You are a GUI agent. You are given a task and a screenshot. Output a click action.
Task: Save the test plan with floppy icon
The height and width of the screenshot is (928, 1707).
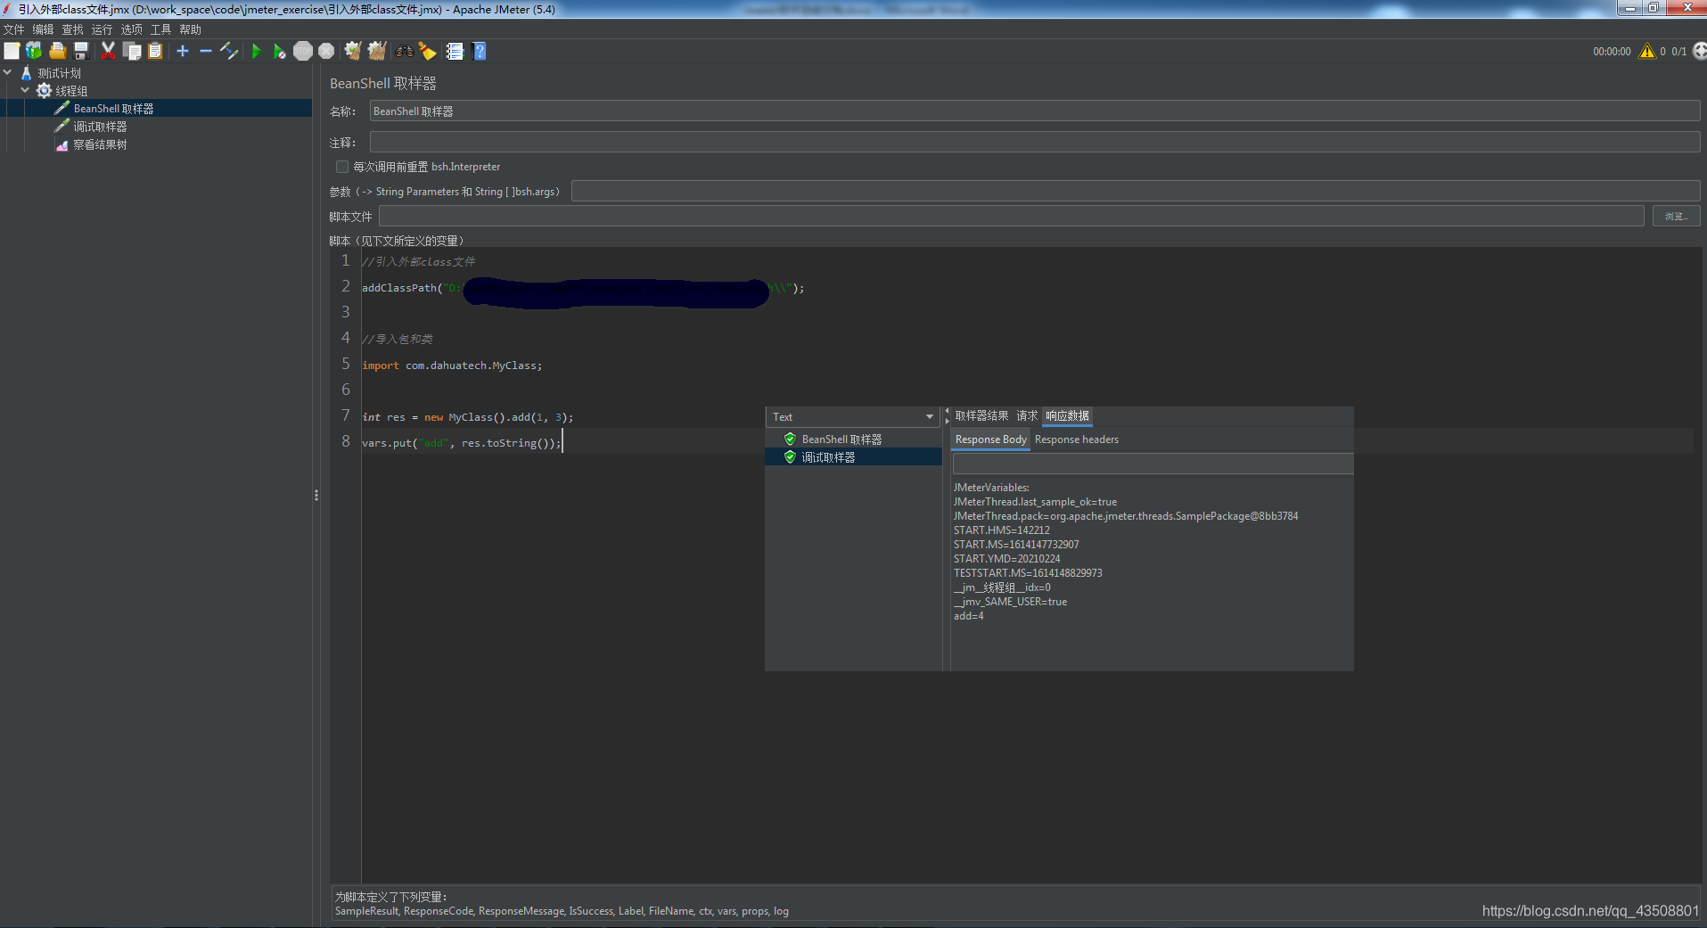(81, 51)
